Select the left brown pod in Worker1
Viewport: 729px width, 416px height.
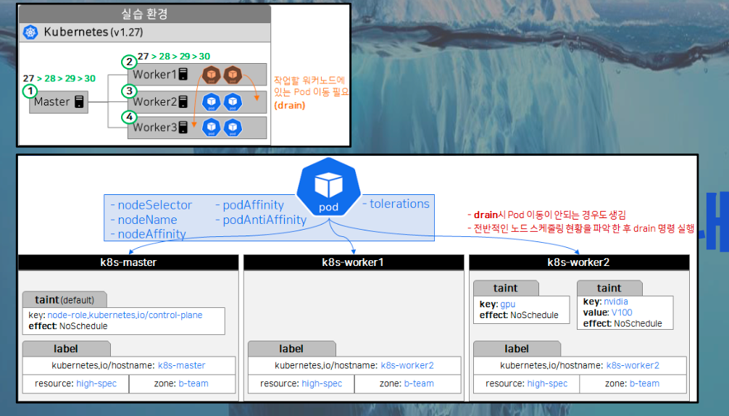(x=211, y=75)
